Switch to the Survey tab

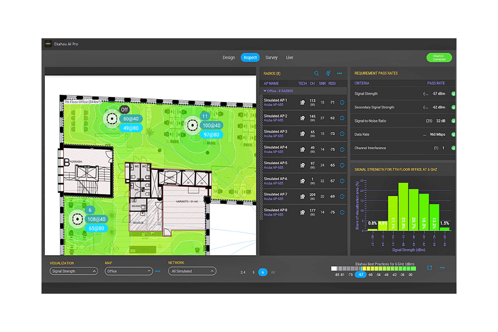click(x=271, y=58)
